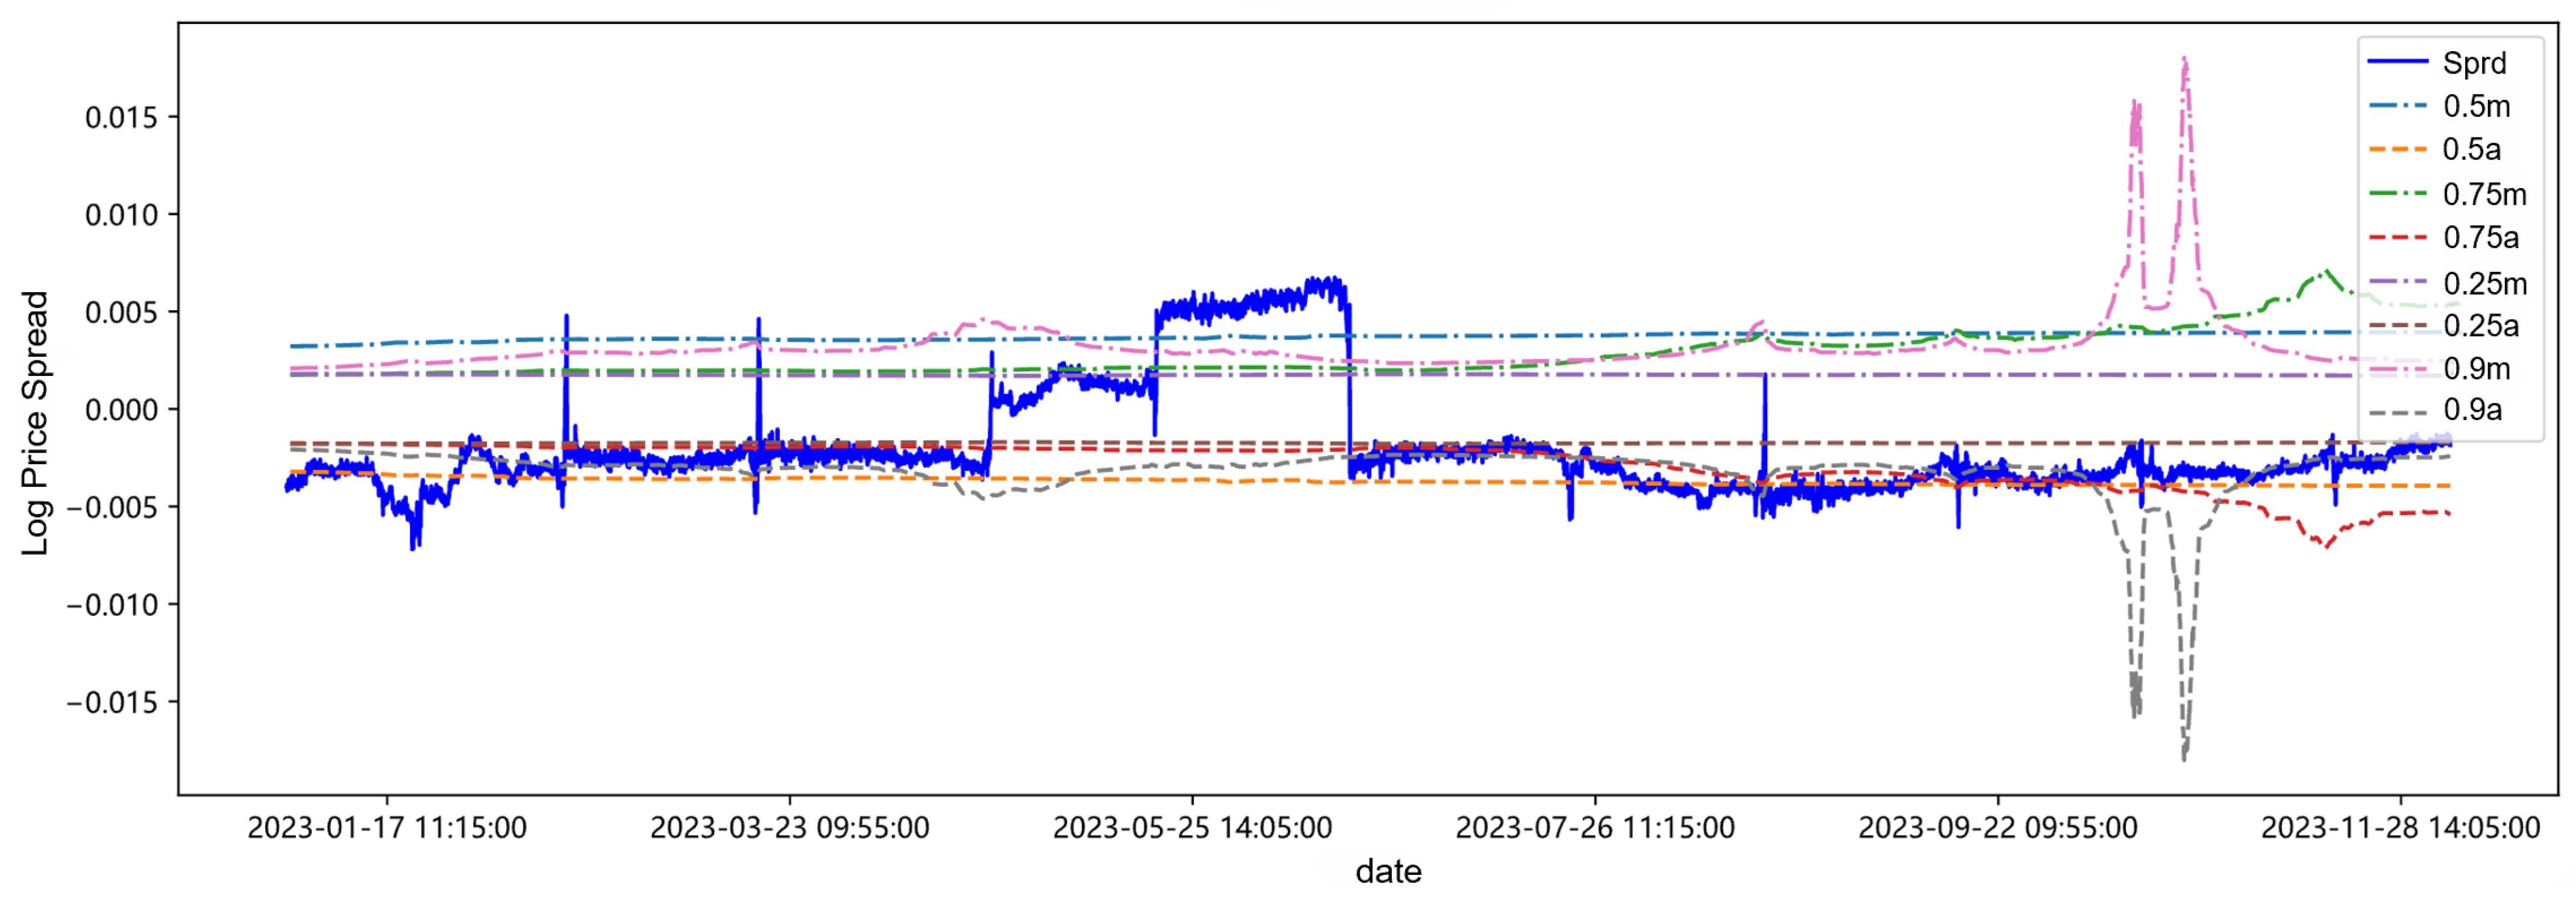This screenshot has width=2576, height=902.
Task: Click the 0.5m legend label
Action: [2476, 106]
